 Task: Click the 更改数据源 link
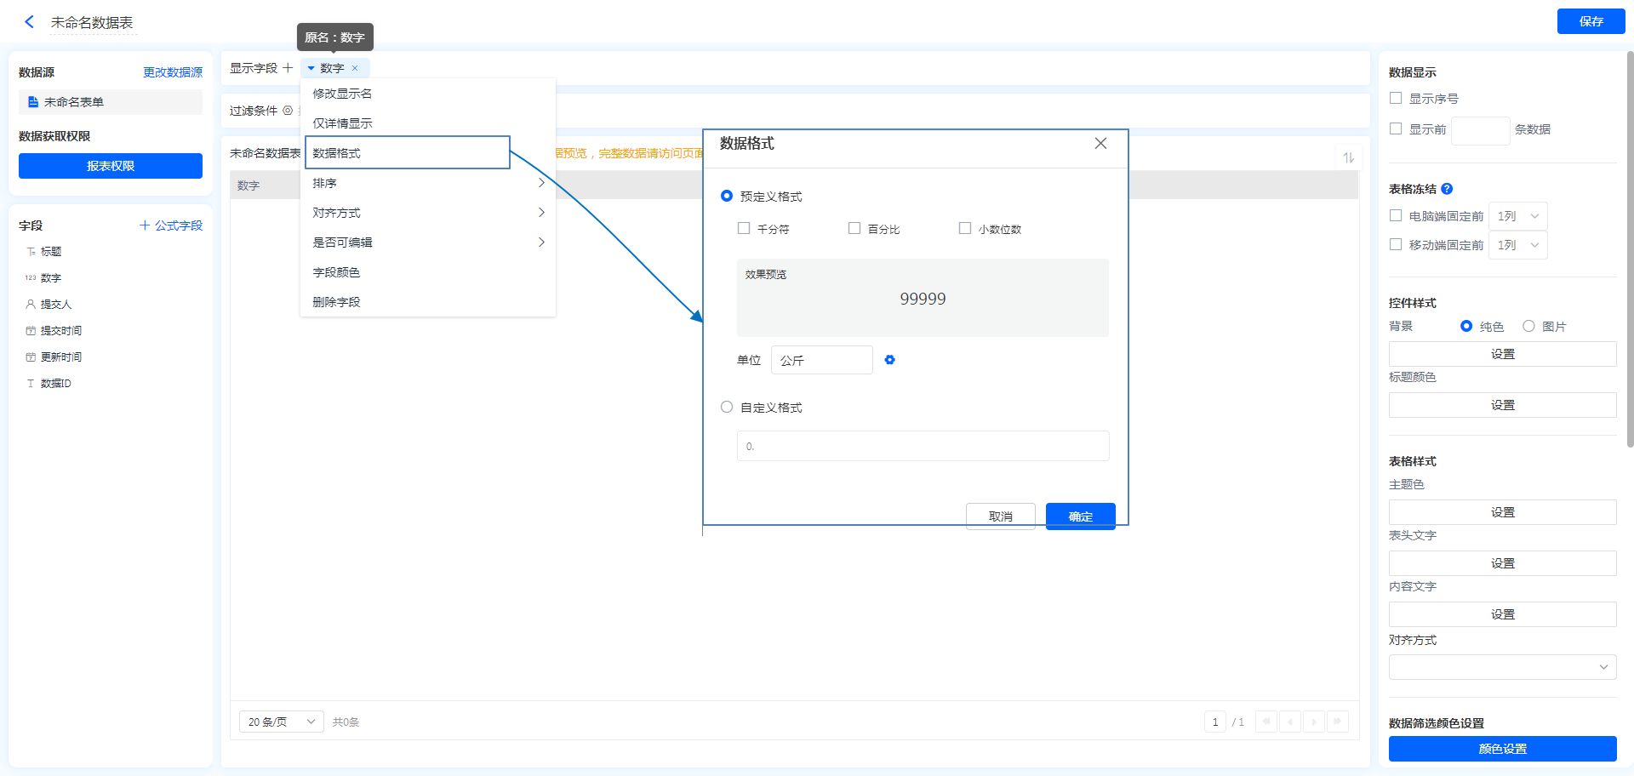(173, 72)
